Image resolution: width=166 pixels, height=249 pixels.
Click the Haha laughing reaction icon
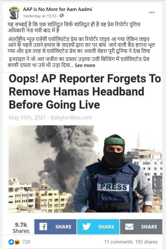point(17,242)
